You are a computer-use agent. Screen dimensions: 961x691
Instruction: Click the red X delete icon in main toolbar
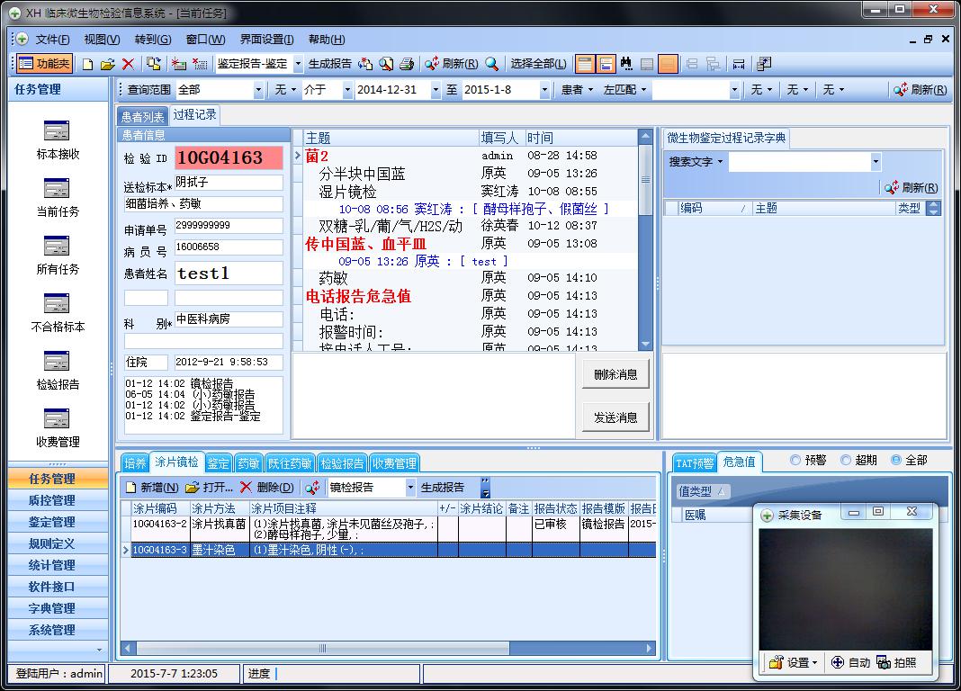[x=128, y=64]
